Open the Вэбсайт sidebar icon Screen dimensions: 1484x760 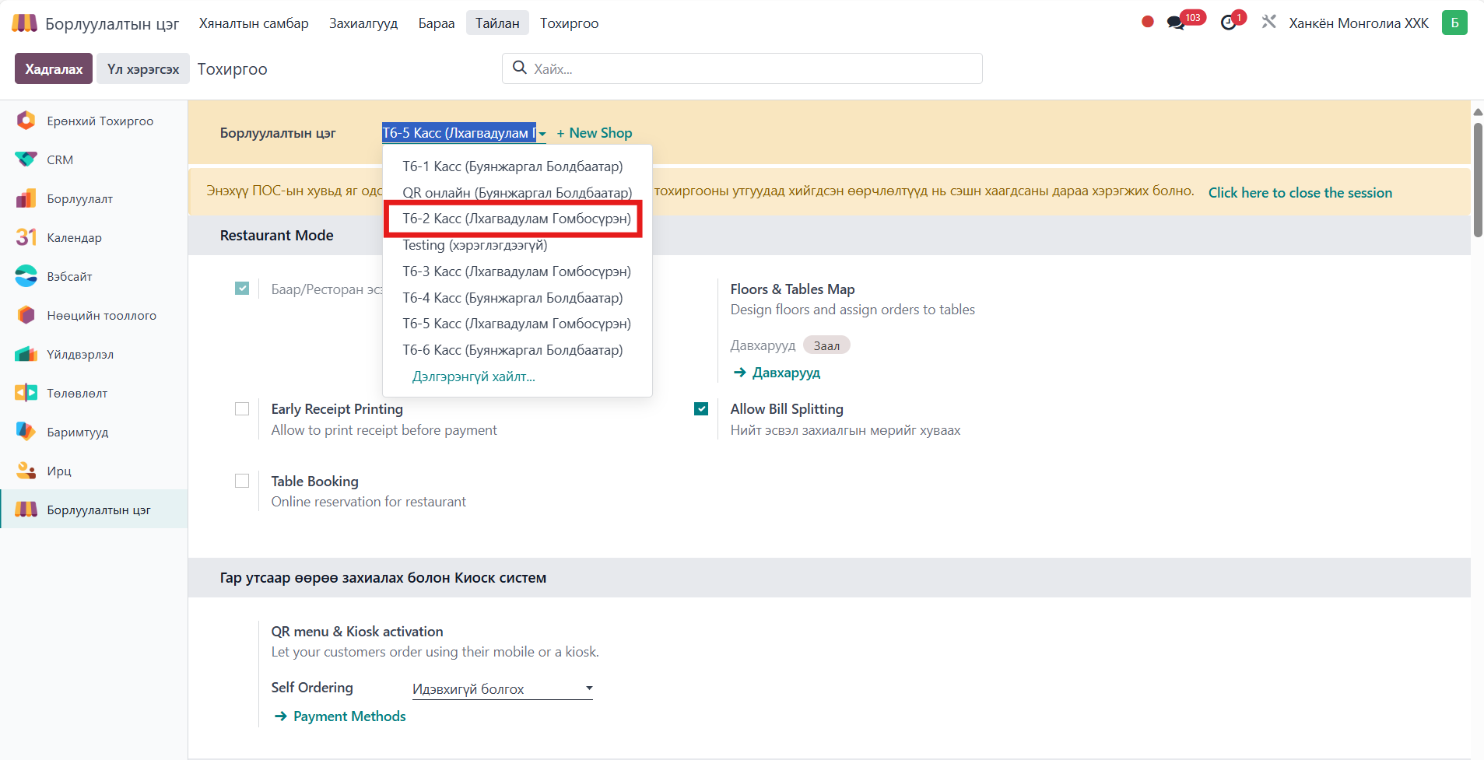click(26, 276)
